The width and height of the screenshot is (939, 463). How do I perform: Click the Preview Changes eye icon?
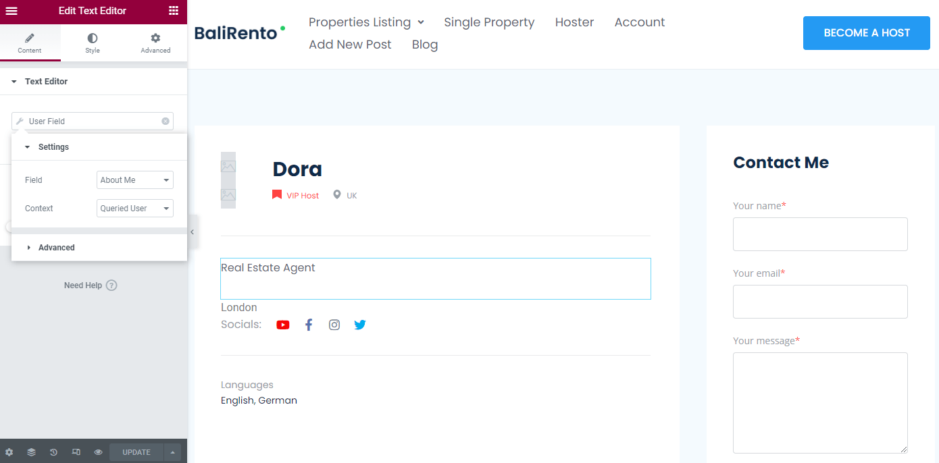98,452
